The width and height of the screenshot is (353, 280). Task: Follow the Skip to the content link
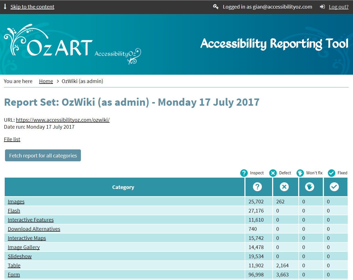click(x=32, y=7)
